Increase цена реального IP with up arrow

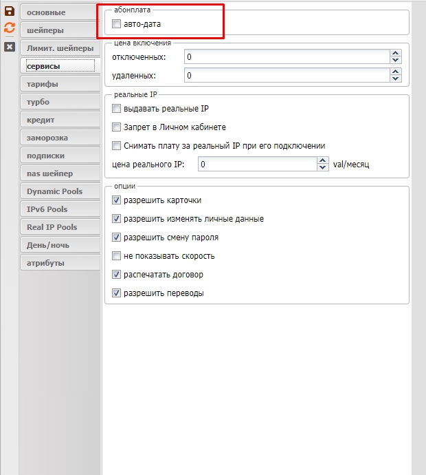[x=323, y=162]
